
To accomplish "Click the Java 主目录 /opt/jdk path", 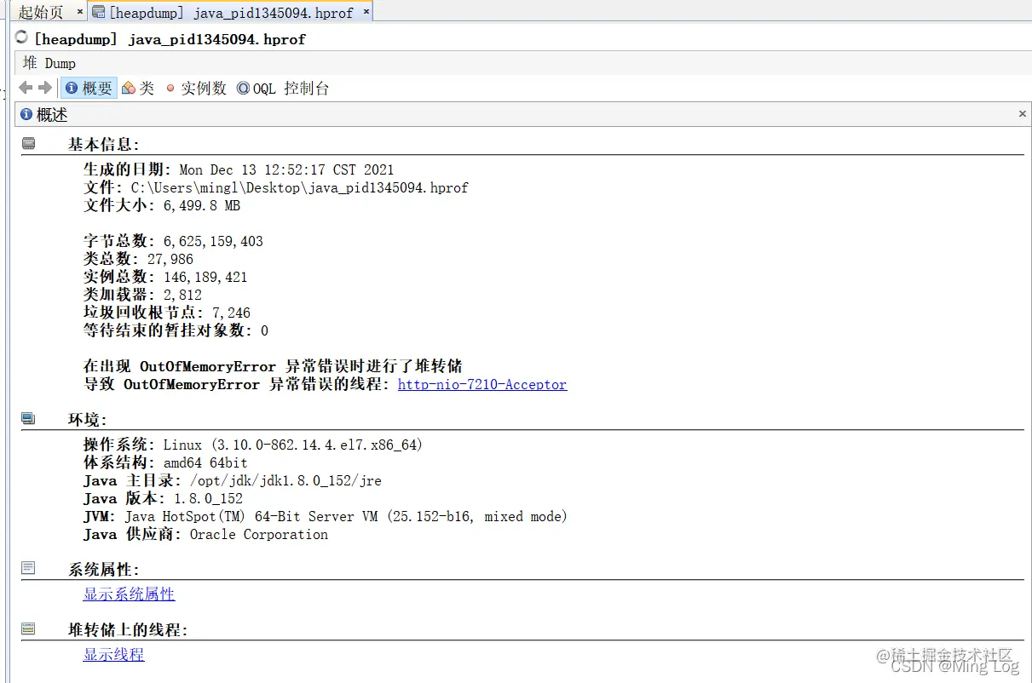I will pos(285,480).
